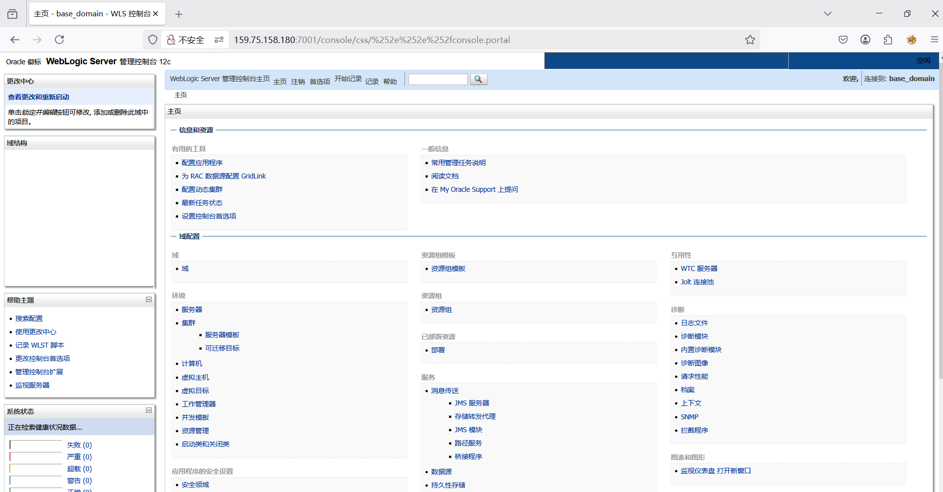Open the 服务器 link under 环境
943x492 pixels.
coord(192,310)
